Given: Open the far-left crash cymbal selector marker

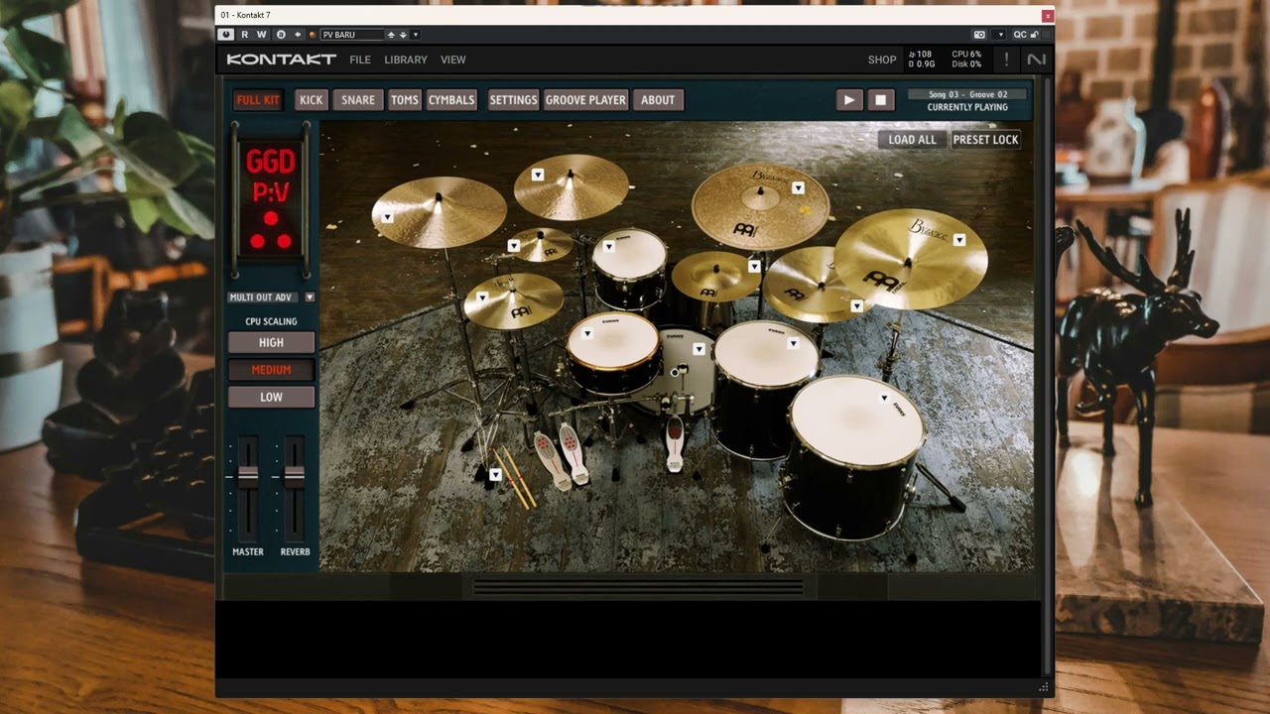Looking at the screenshot, I should click(387, 217).
